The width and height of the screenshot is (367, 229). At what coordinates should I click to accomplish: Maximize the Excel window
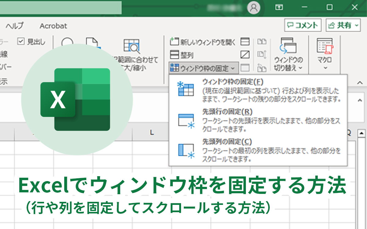point(329,7)
